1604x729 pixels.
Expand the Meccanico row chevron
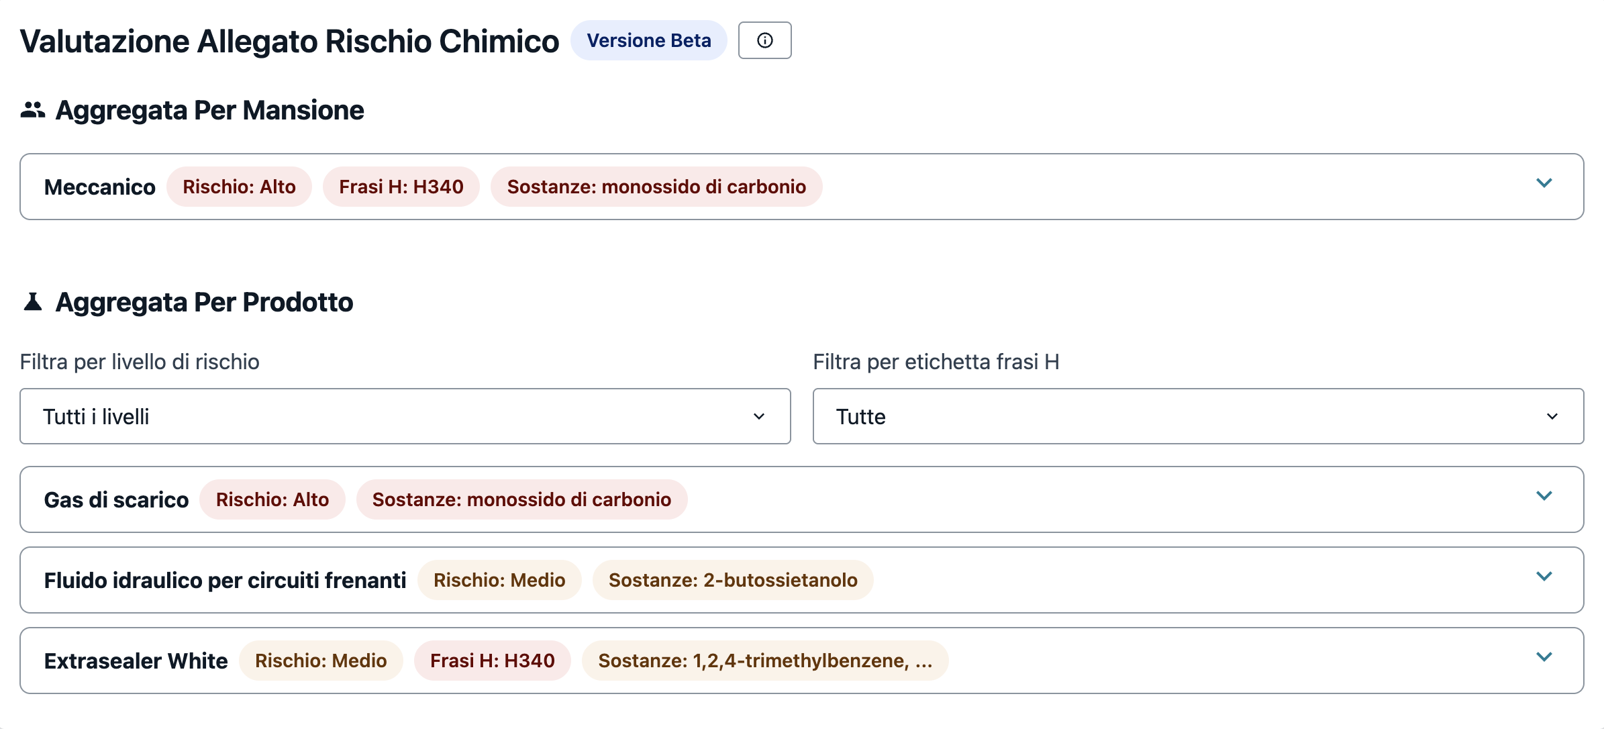1544,183
